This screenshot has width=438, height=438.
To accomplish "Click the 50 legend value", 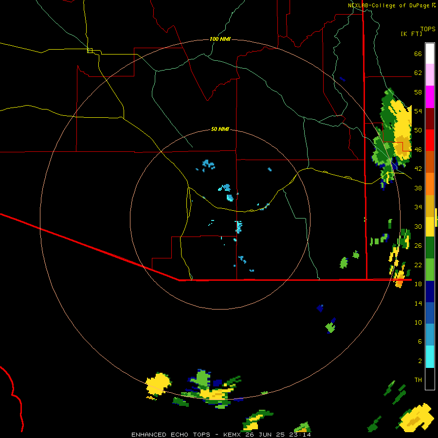I will pos(418,130).
